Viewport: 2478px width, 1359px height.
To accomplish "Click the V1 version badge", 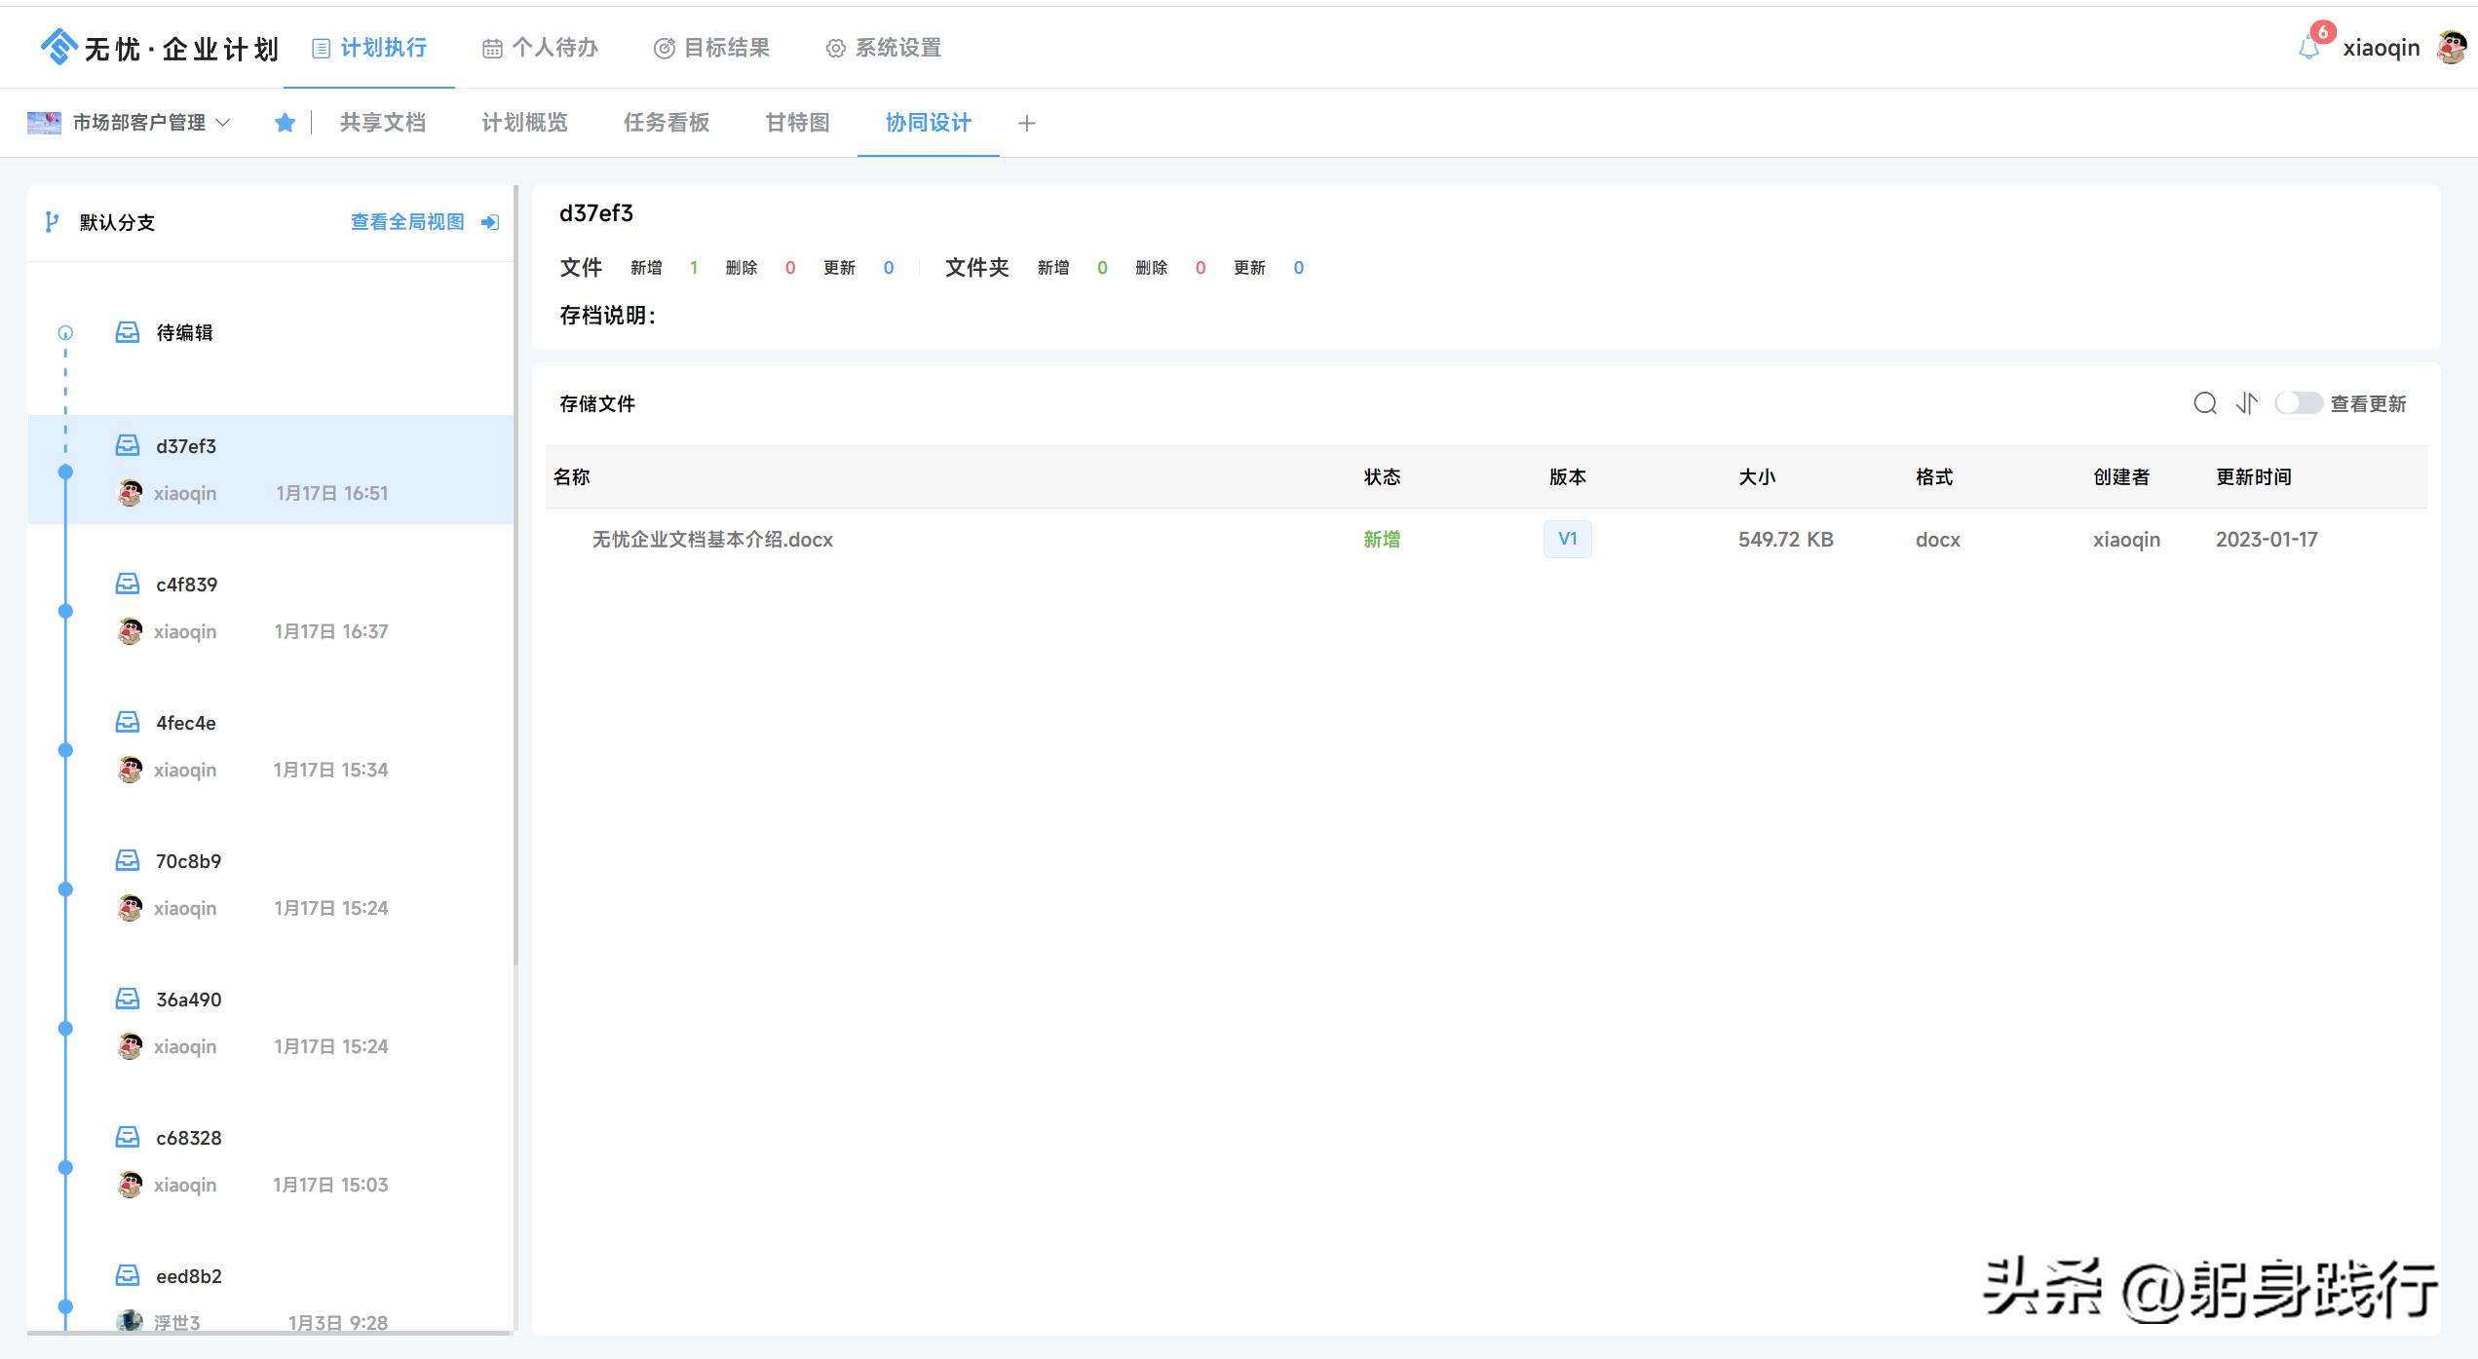I will (x=1567, y=539).
